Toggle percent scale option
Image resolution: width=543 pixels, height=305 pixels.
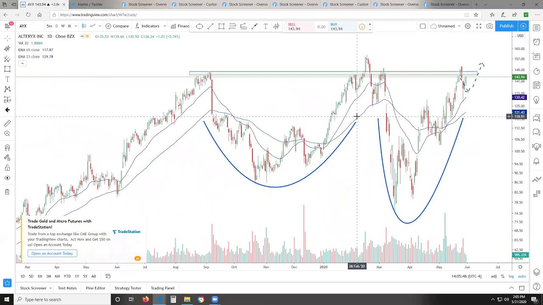click(x=503, y=276)
